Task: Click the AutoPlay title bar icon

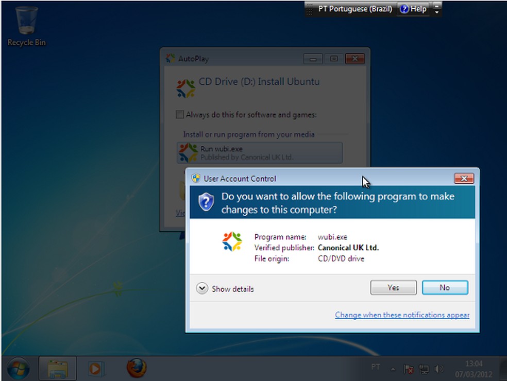Action: (170, 58)
